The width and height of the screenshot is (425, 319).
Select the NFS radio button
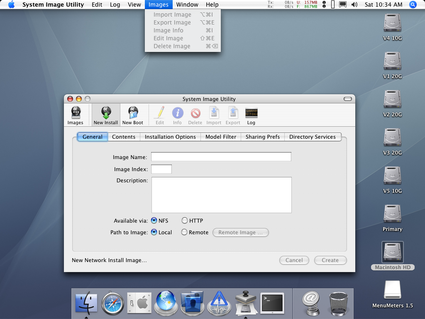click(154, 221)
